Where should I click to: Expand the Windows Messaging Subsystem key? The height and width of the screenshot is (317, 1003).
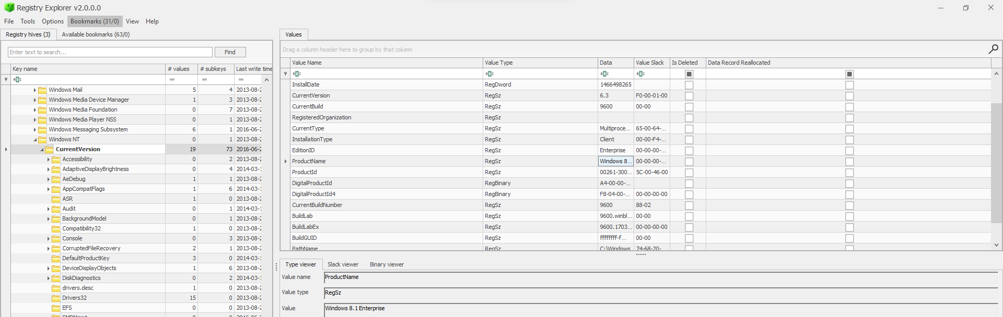pyautogui.click(x=35, y=130)
